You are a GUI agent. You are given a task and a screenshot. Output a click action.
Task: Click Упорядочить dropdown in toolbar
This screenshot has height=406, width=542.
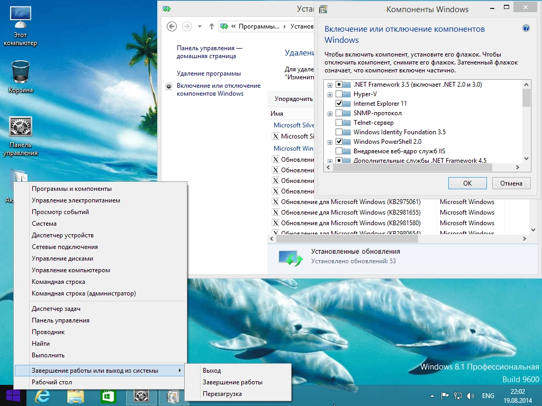293,99
